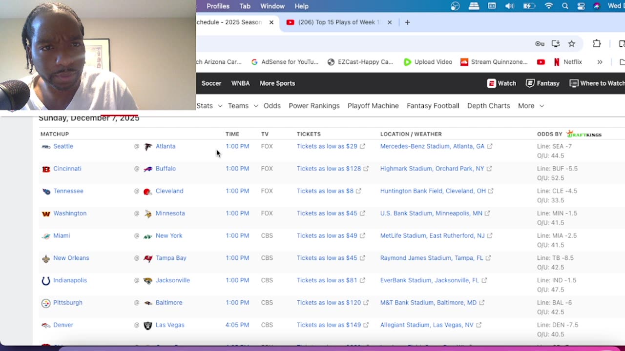Click the Cincinnati Bengals logo
This screenshot has width=625, height=351.
pyautogui.click(x=46, y=169)
